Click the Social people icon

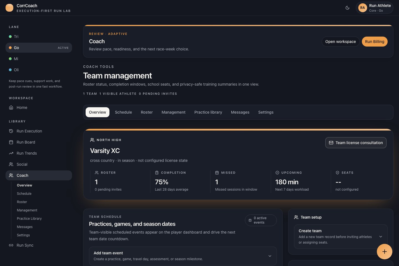tap(11, 164)
